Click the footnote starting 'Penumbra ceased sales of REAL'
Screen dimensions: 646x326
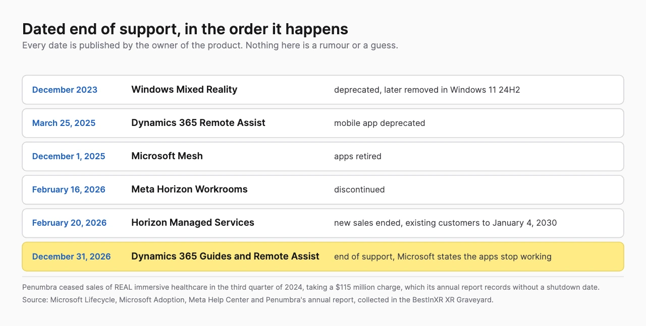[311, 287]
